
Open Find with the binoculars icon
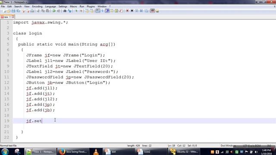[x=65, y=11]
